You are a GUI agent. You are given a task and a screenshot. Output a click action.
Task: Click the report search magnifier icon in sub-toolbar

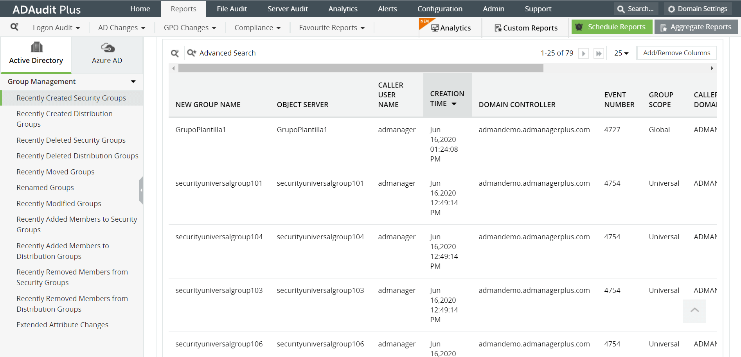[x=14, y=27]
